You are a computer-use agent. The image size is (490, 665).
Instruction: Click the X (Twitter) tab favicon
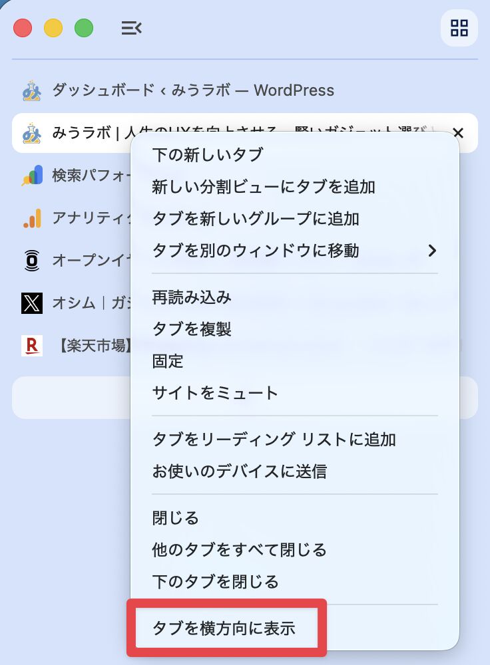[x=32, y=303]
